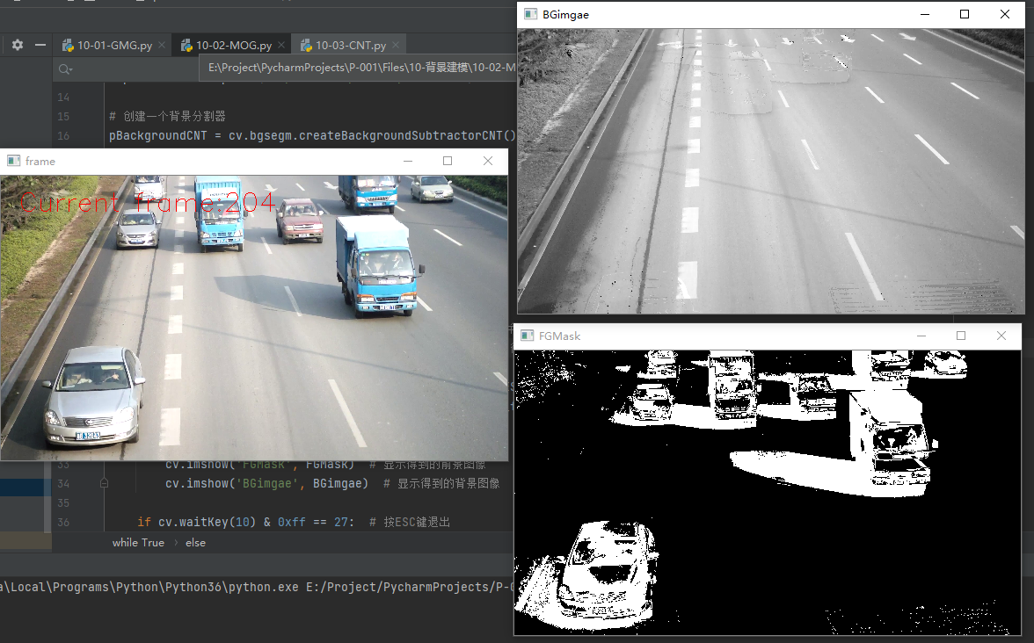Click the BGimgae window title icon
The width and height of the screenshot is (1034, 643).
[530, 14]
